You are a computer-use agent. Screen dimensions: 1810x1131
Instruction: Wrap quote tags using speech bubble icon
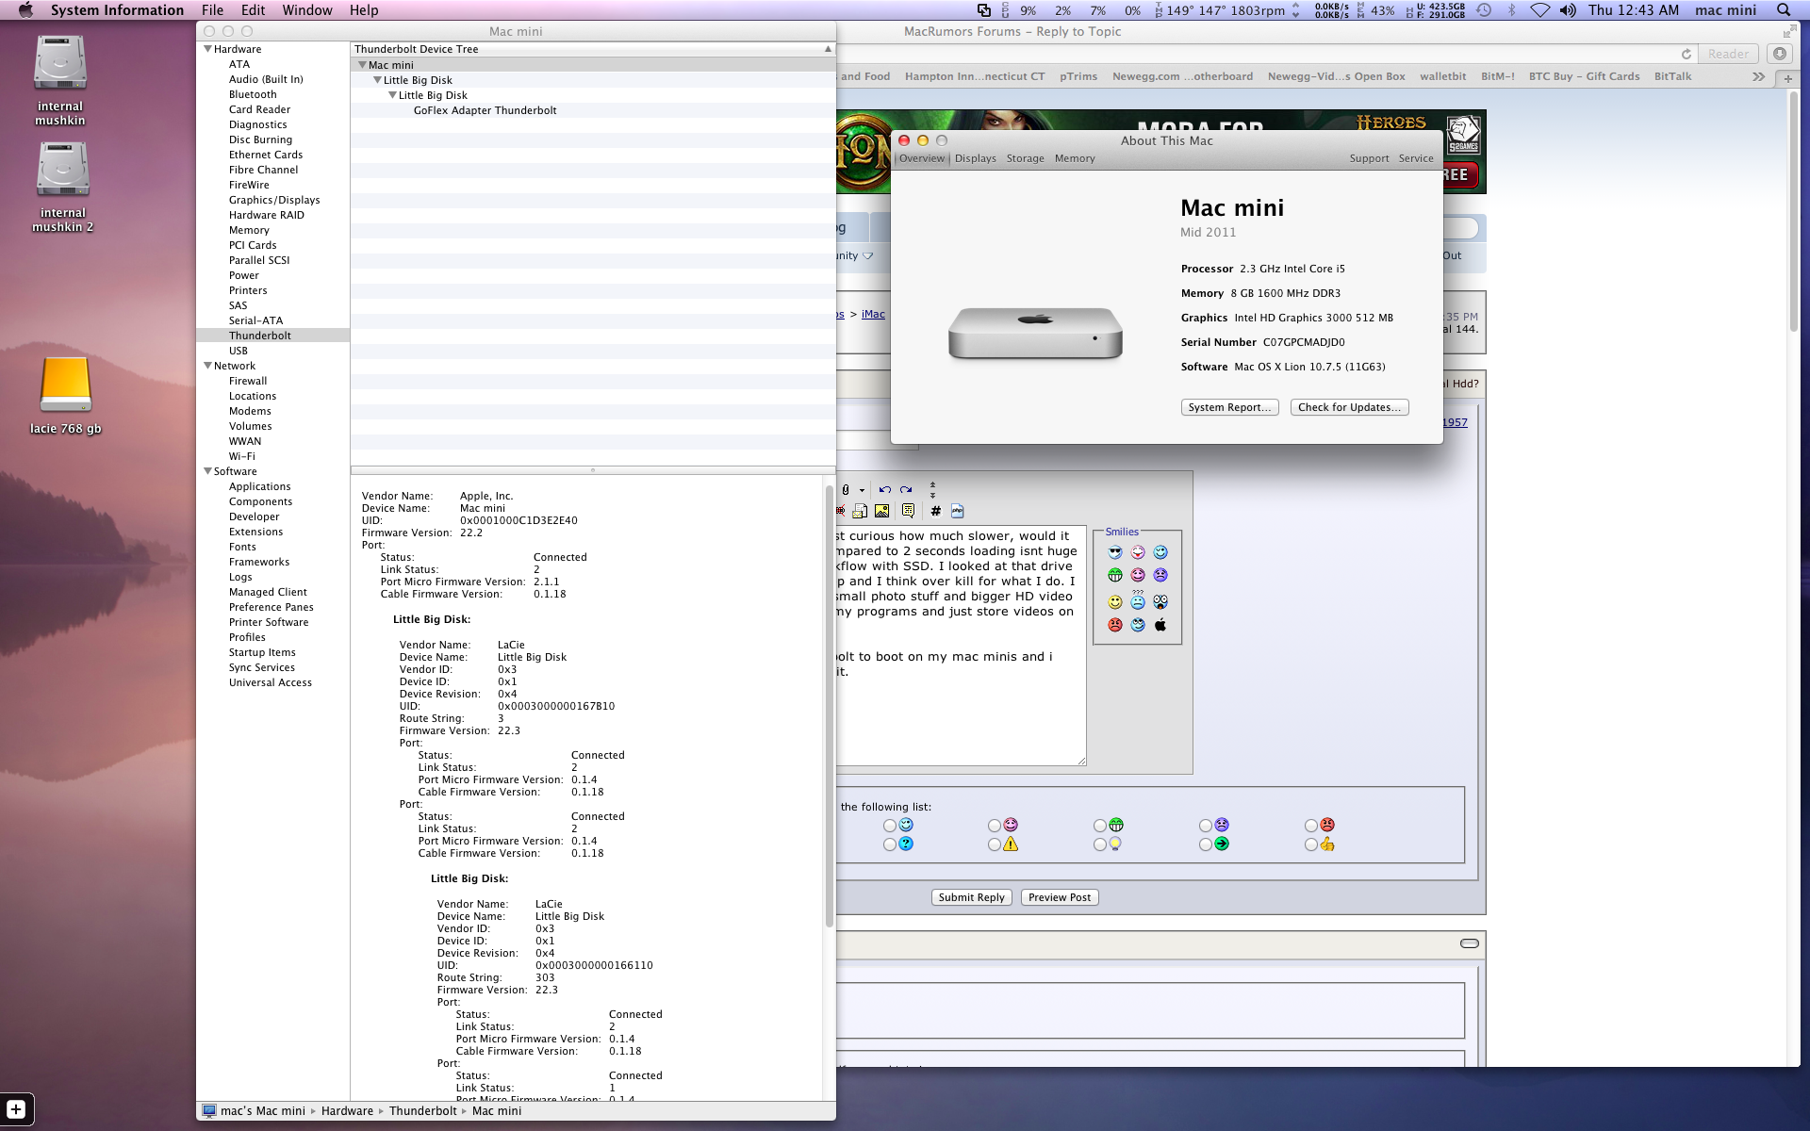[x=908, y=511]
